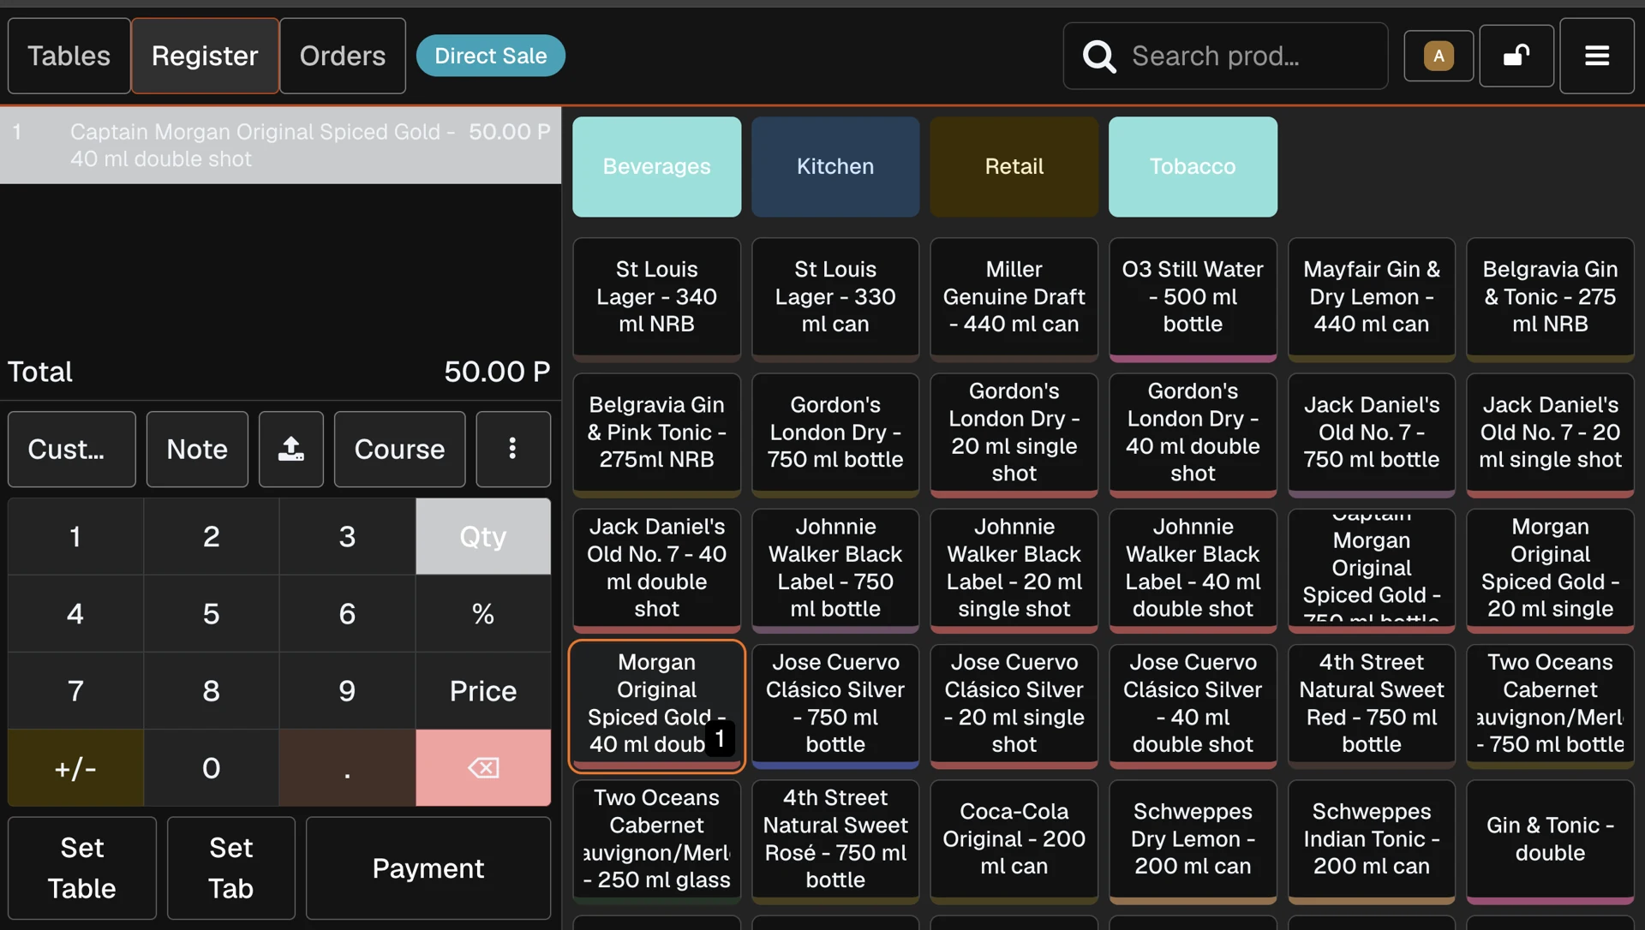Focus the Search products field
The image size is (1645, 930).
point(1225,57)
